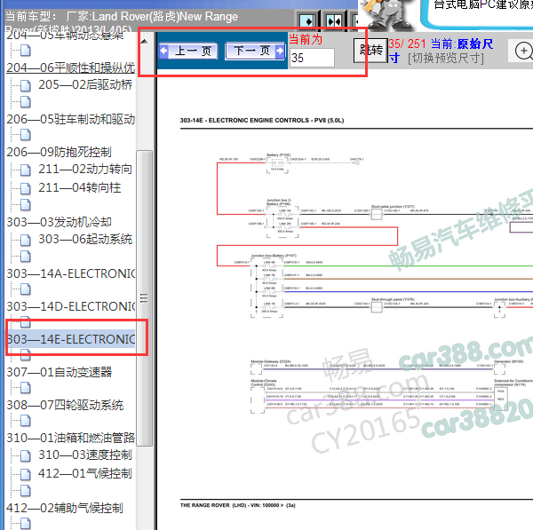
Task: Select the highlighted 303—14E-ELECTRONIC entry
Action: (71, 339)
